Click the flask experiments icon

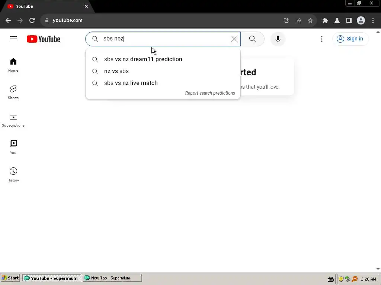click(x=337, y=20)
